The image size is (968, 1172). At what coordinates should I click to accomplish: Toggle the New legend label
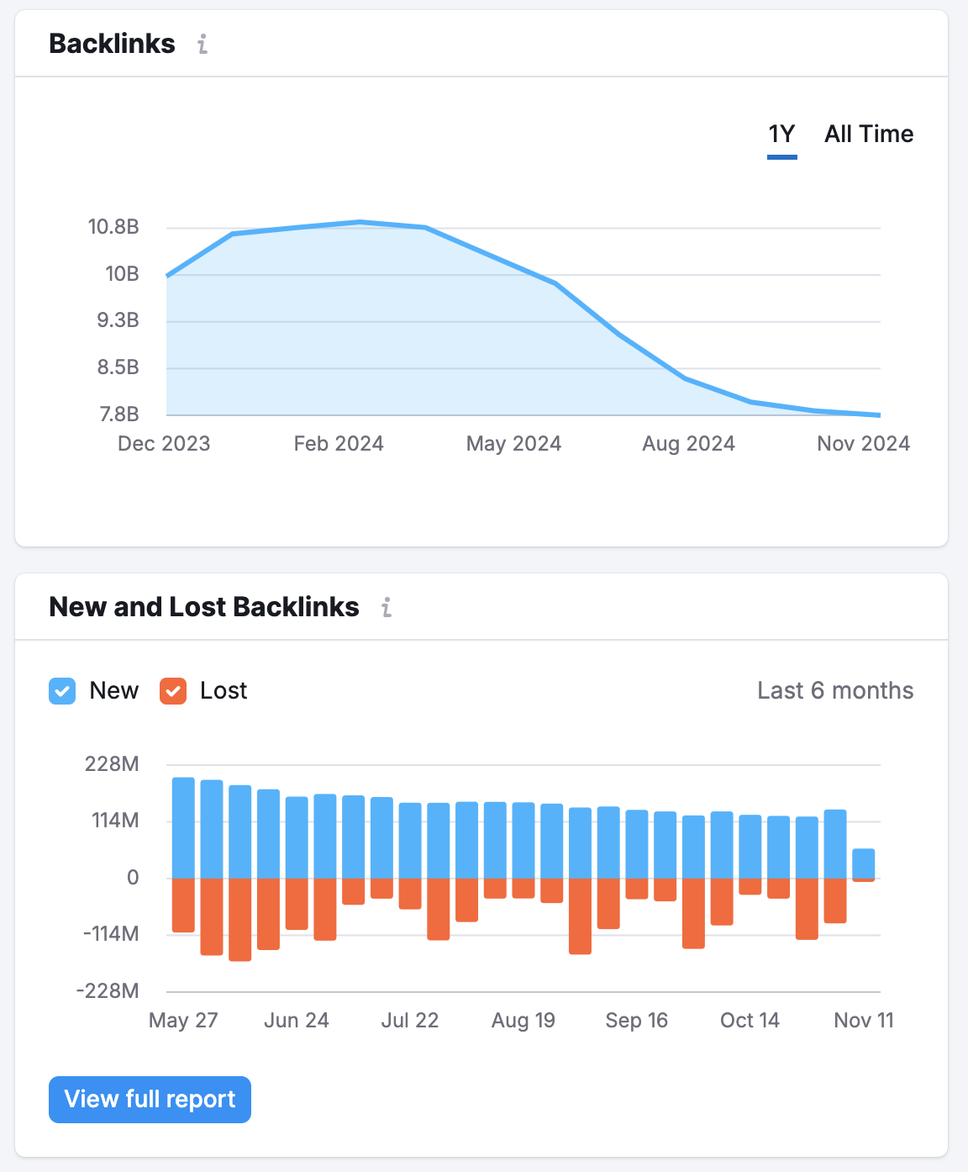[113, 690]
